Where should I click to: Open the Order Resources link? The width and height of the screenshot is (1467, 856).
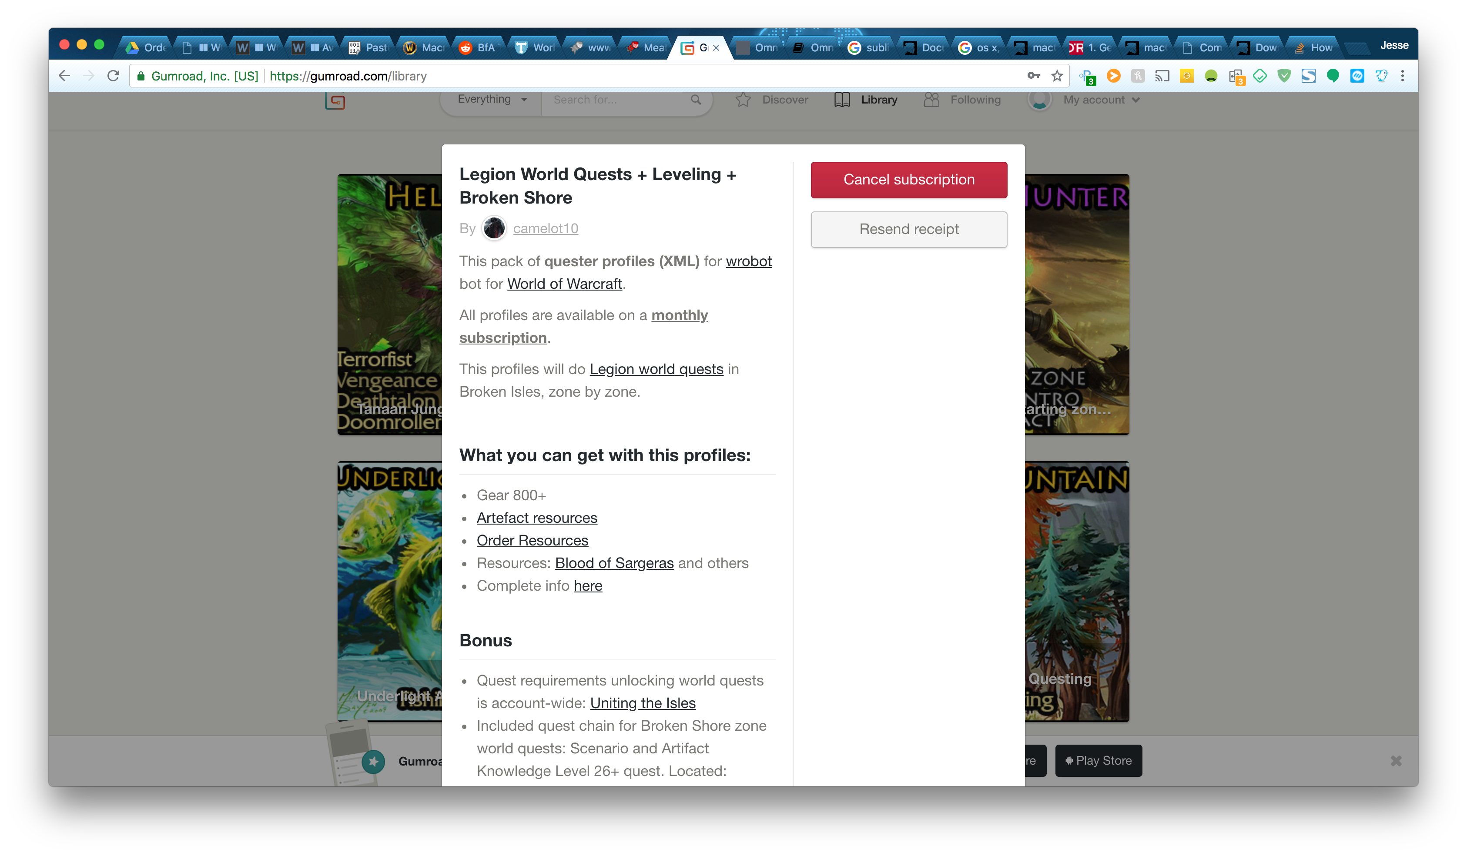(x=532, y=541)
